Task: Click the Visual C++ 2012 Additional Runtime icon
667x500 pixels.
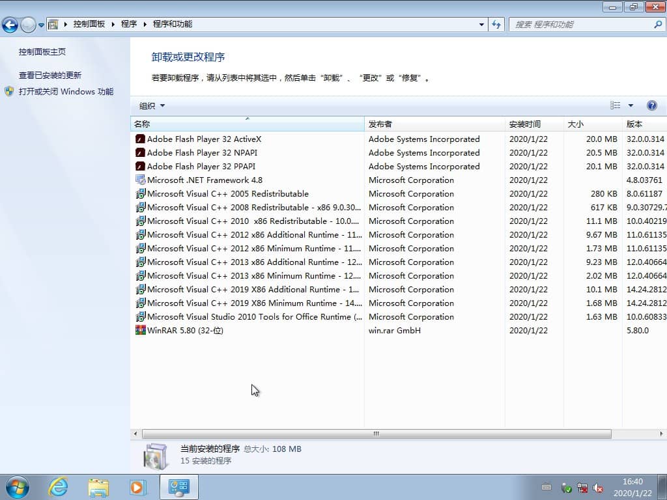Action: pos(141,234)
